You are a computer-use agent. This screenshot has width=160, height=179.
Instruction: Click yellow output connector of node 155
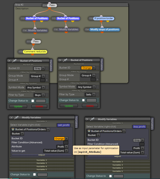pos(108,21)
